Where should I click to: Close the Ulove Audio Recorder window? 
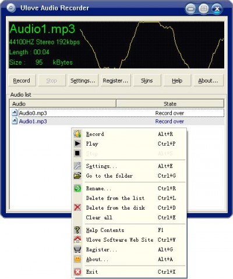click(217, 9)
